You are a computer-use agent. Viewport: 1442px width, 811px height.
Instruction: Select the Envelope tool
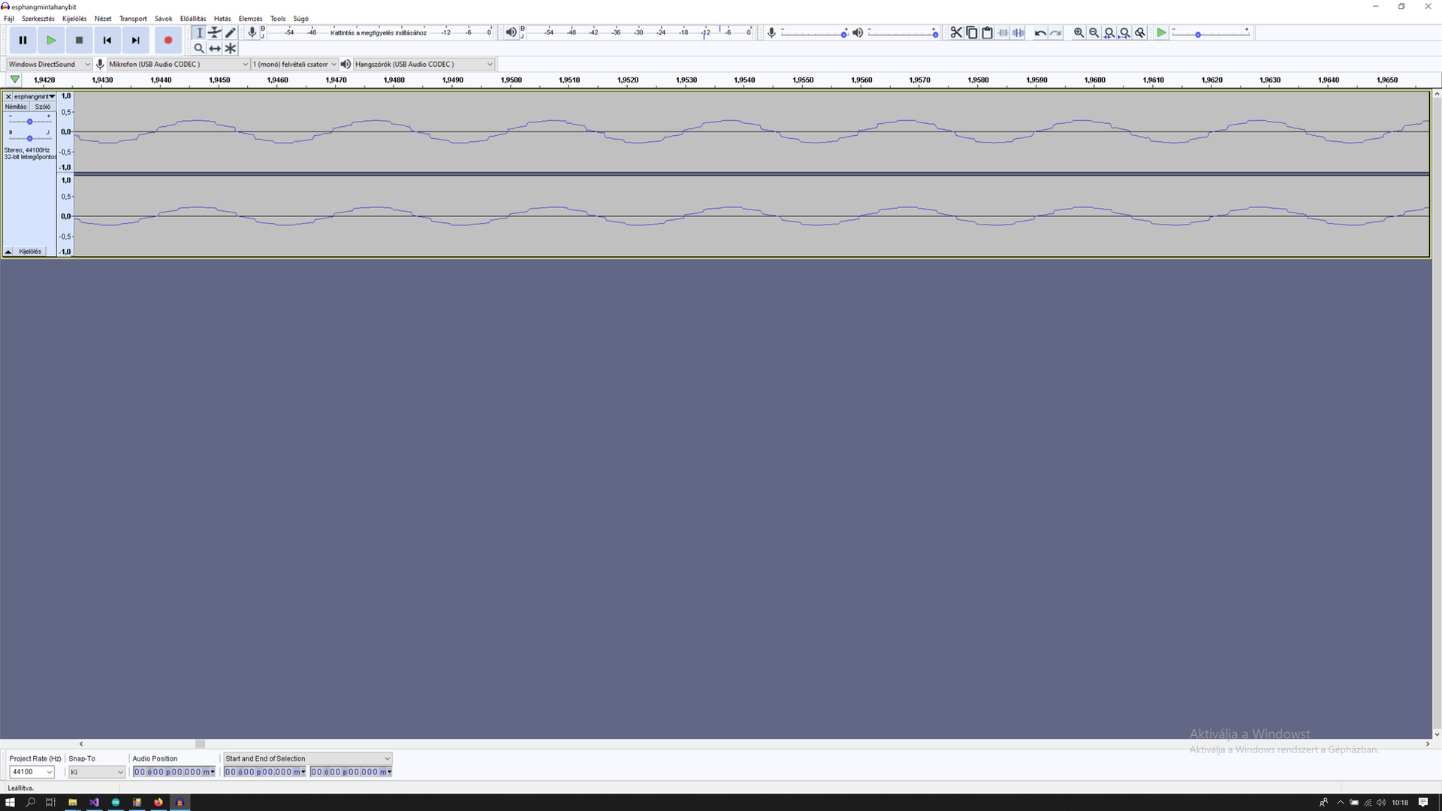215,32
